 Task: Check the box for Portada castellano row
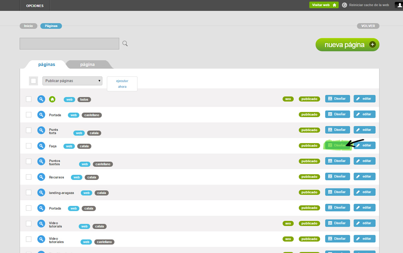coord(29,115)
